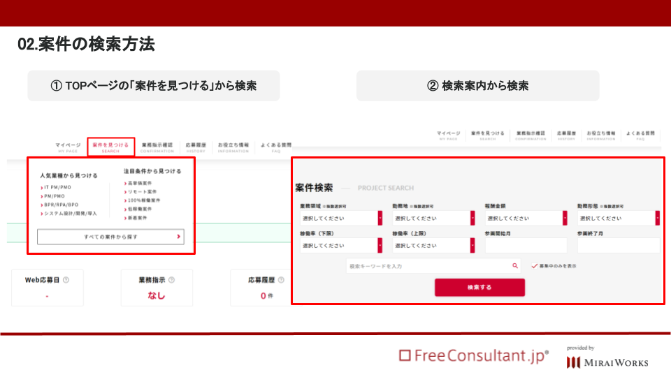
Task: Click help icon next to Web応募日
Action: (66, 280)
